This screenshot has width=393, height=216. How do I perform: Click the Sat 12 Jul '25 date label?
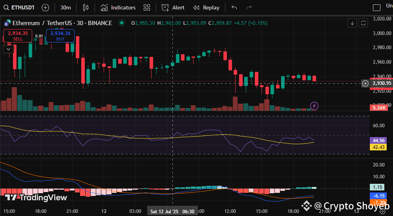pos(164,211)
